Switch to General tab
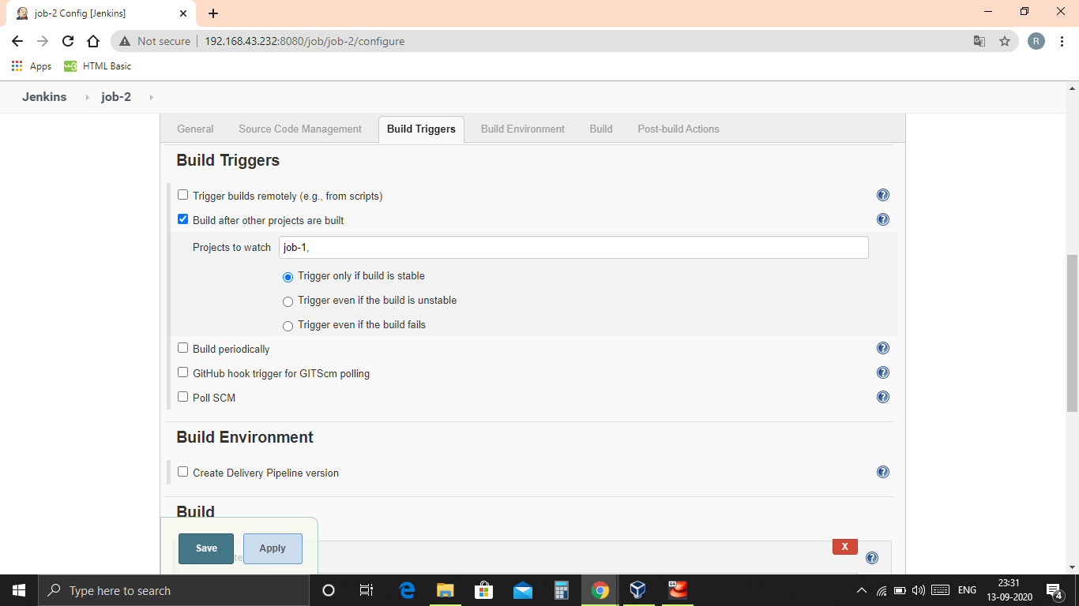Image resolution: width=1079 pixels, height=606 pixels. [x=195, y=129]
